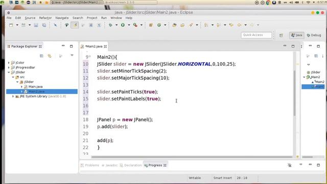
Task: Click the editor horizontal scrollbar
Action: (192, 157)
